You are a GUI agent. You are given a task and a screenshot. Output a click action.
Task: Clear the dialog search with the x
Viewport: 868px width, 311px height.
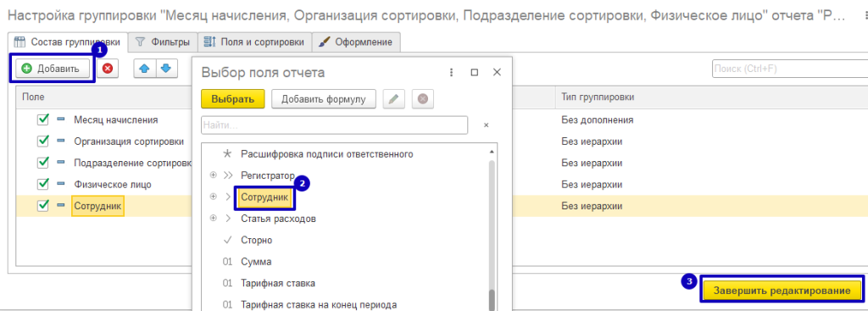tap(486, 125)
